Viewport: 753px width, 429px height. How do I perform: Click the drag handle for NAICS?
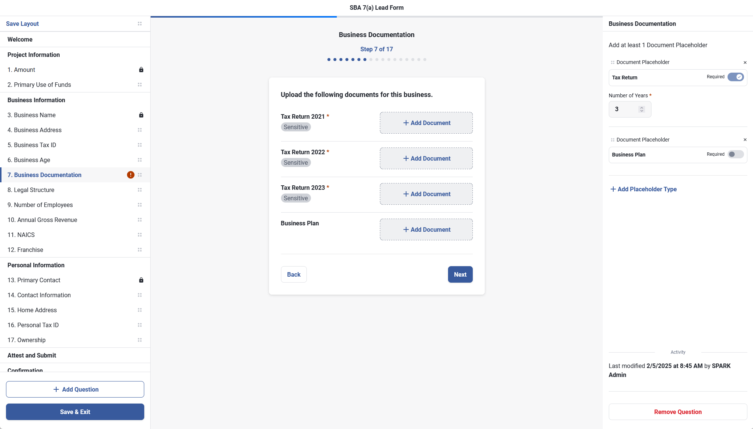pos(140,235)
